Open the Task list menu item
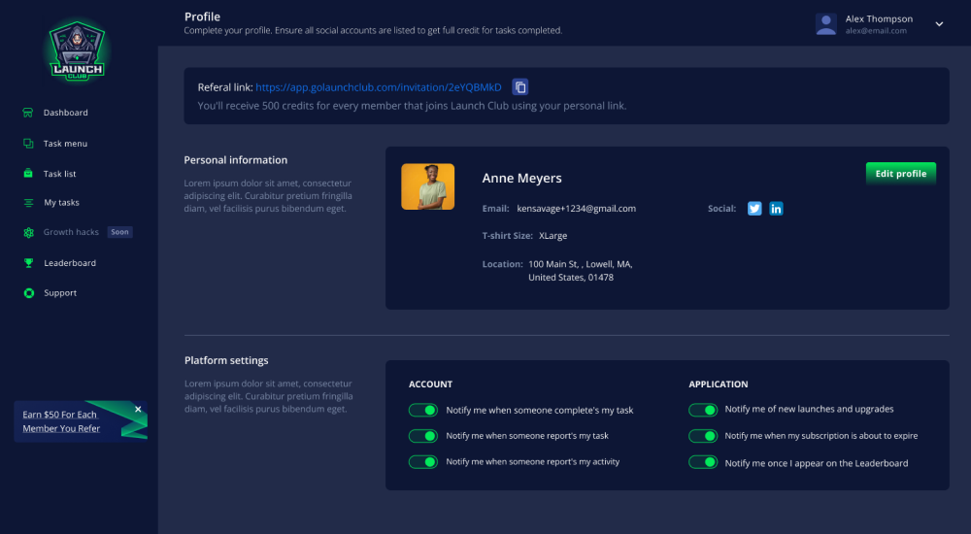971x534 pixels. [x=59, y=174]
